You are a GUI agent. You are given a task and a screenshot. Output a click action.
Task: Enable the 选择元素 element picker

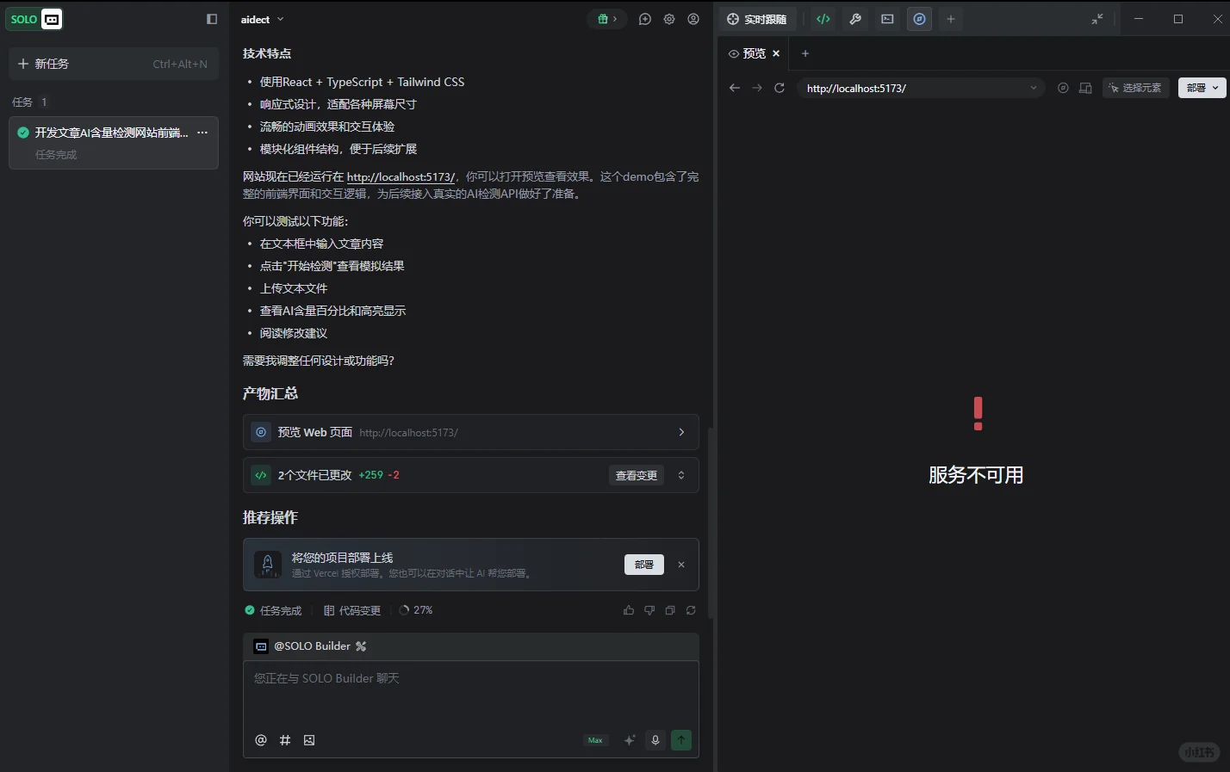[1135, 87]
